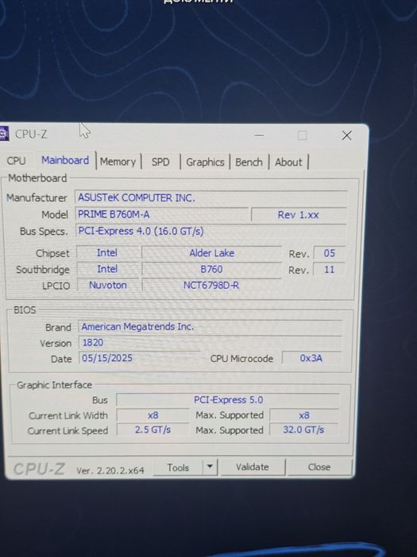This screenshot has height=557, width=417.
Task: Click the NCT6798D-R field
Action: click(212, 285)
